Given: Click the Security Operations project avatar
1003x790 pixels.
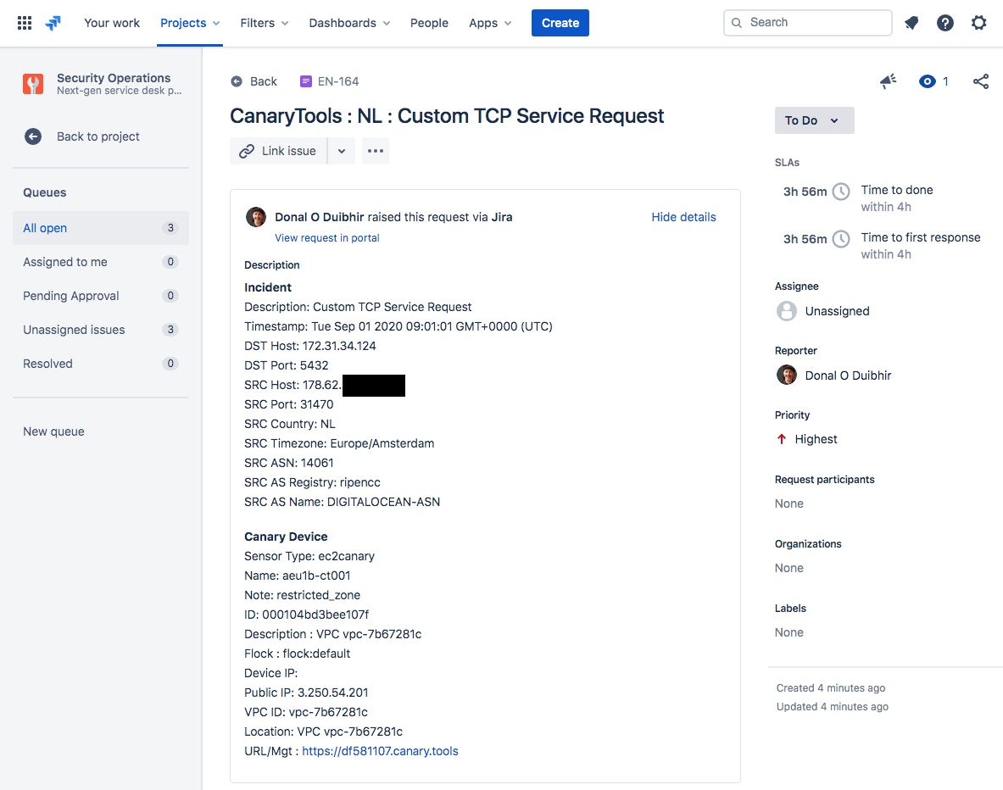Looking at the screenshot, I should pos(33,84).
